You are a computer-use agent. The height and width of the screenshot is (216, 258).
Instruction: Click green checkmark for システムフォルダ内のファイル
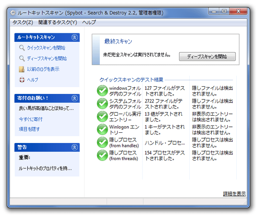pos(102,104)
